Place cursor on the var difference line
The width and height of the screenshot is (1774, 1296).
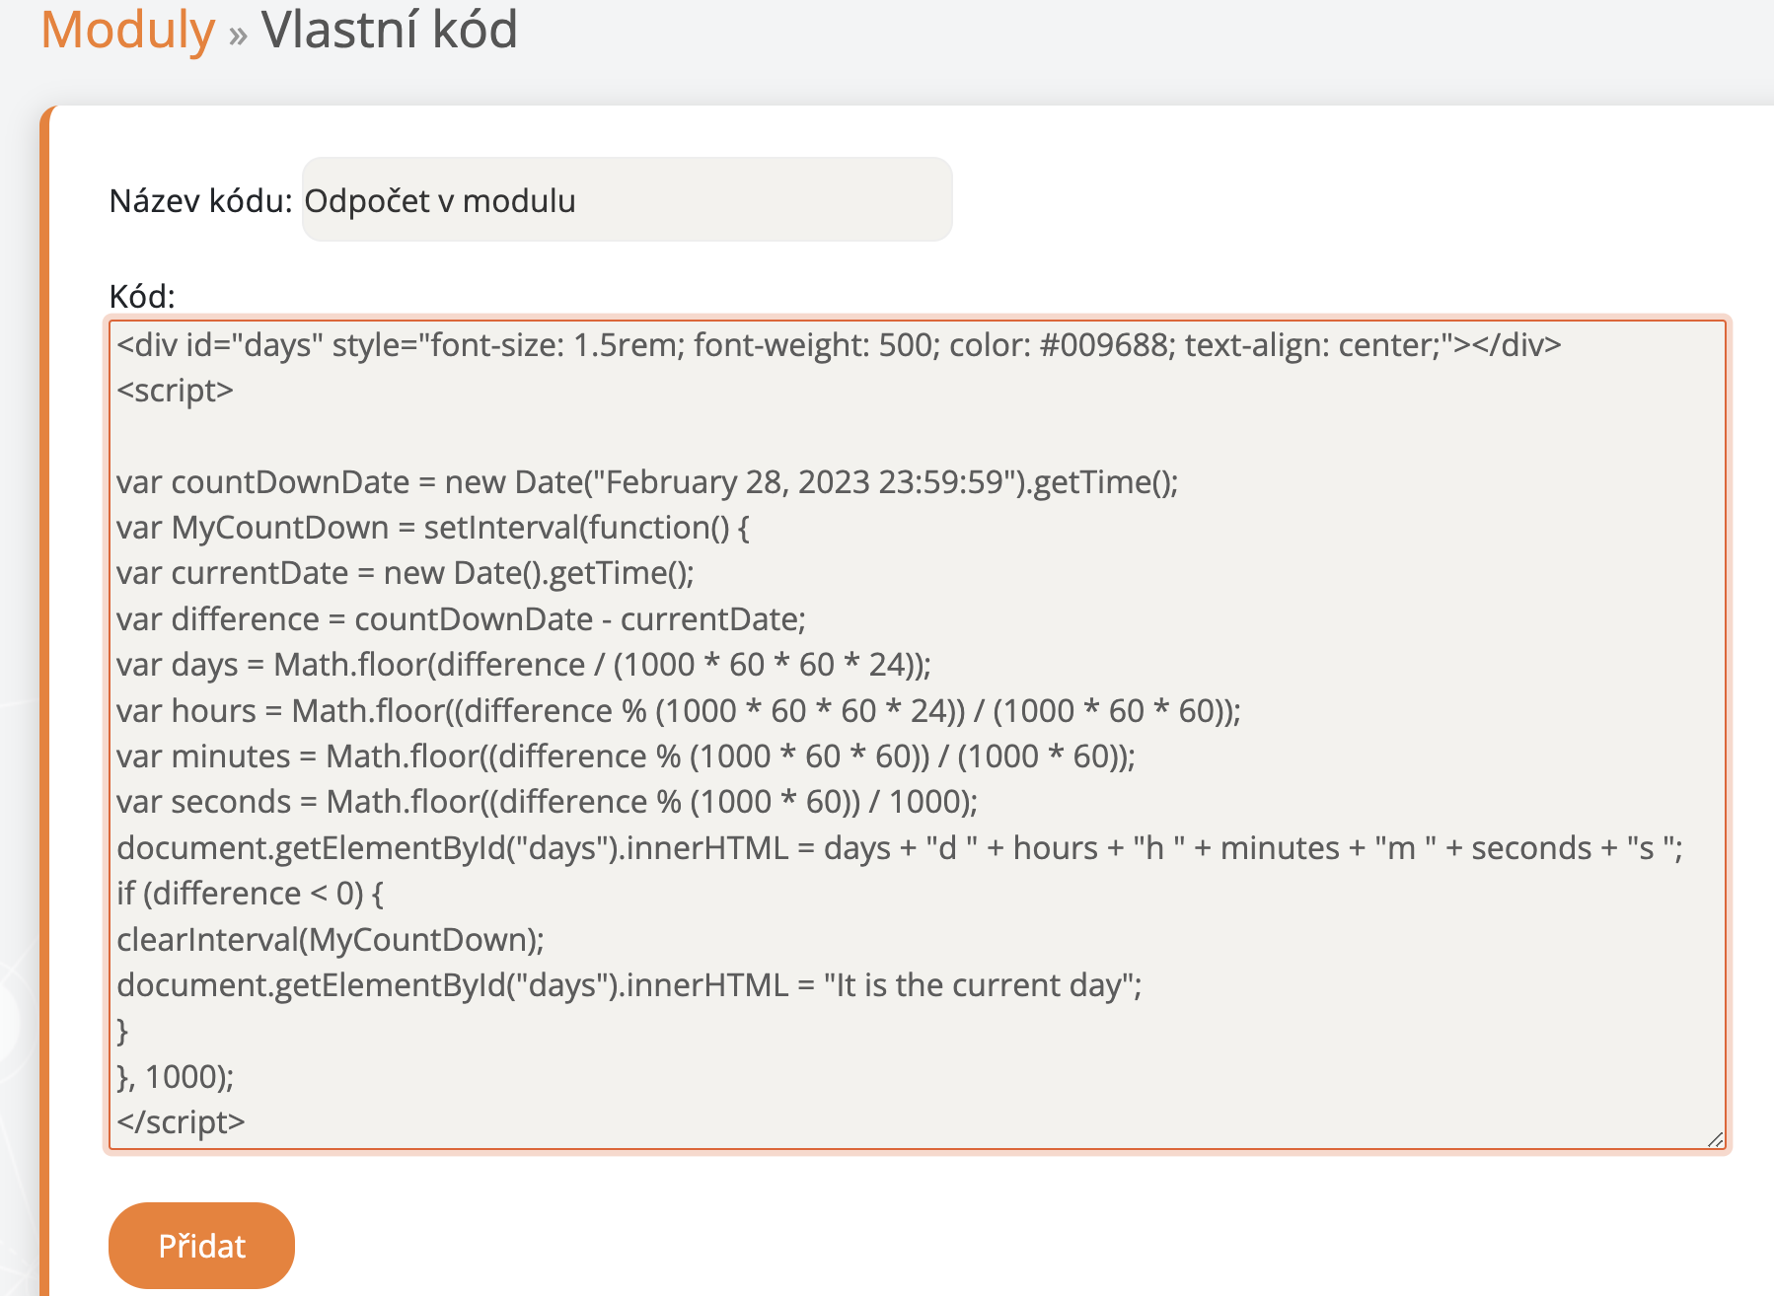tap(461, 619)
